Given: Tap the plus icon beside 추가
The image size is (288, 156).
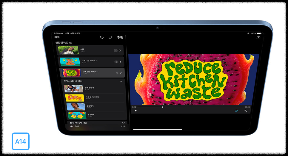Looking at the screenshot, I should coord(71,126).
